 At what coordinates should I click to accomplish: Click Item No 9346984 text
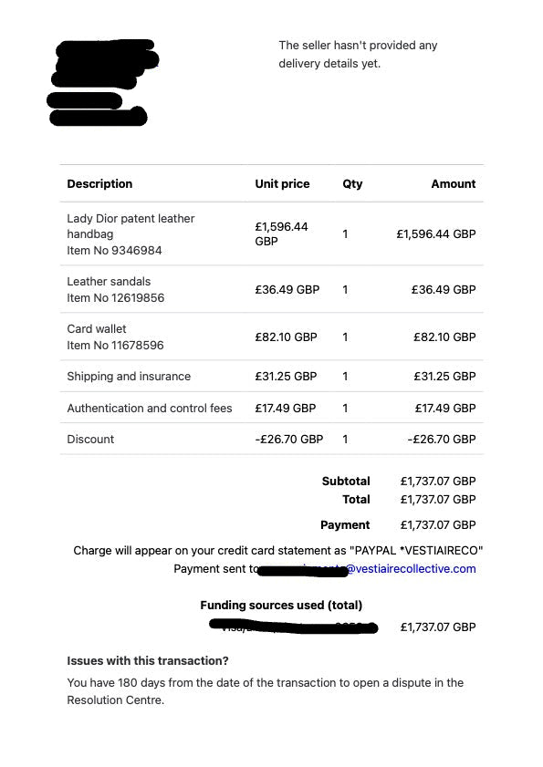[114, 250]
